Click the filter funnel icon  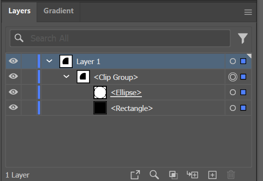(243, 38)
